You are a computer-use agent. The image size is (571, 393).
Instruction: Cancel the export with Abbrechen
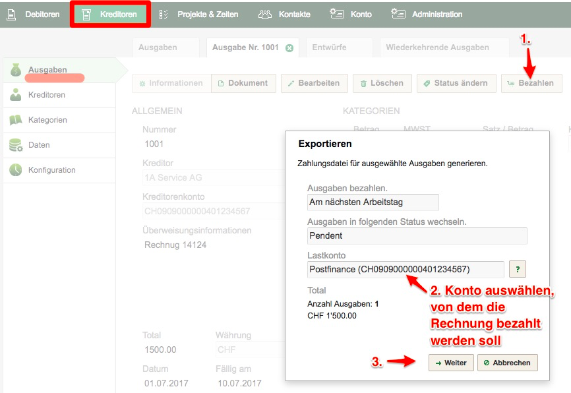point(508,363)
